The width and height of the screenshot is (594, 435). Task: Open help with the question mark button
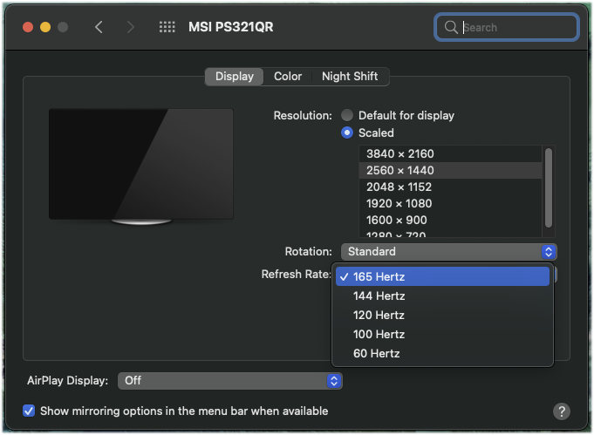[x=562, y=411]
